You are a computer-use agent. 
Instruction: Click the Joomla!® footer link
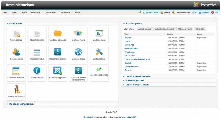pyautogui.click(x=88, y=117)
